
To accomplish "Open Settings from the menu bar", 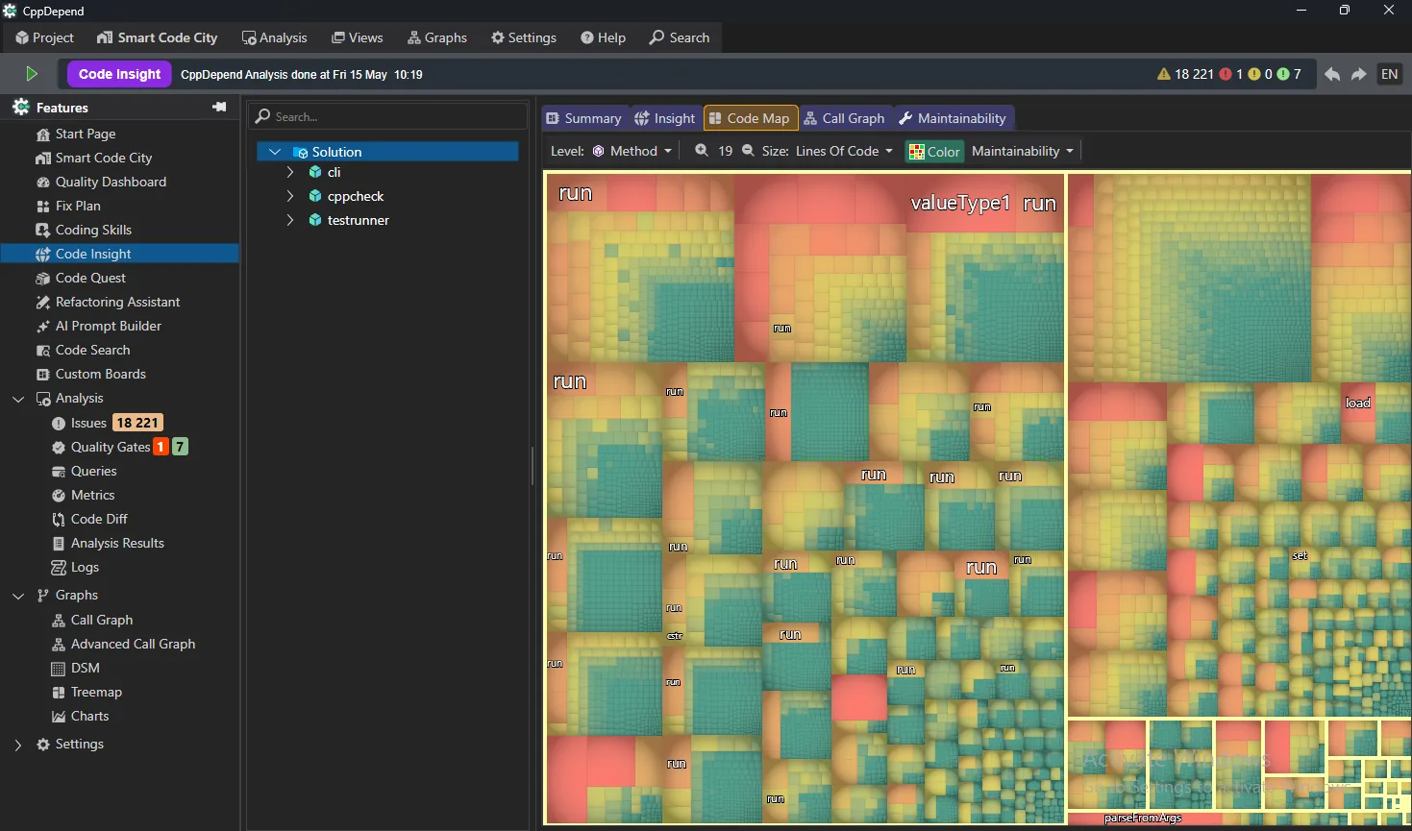I will [x=524, y=37].
